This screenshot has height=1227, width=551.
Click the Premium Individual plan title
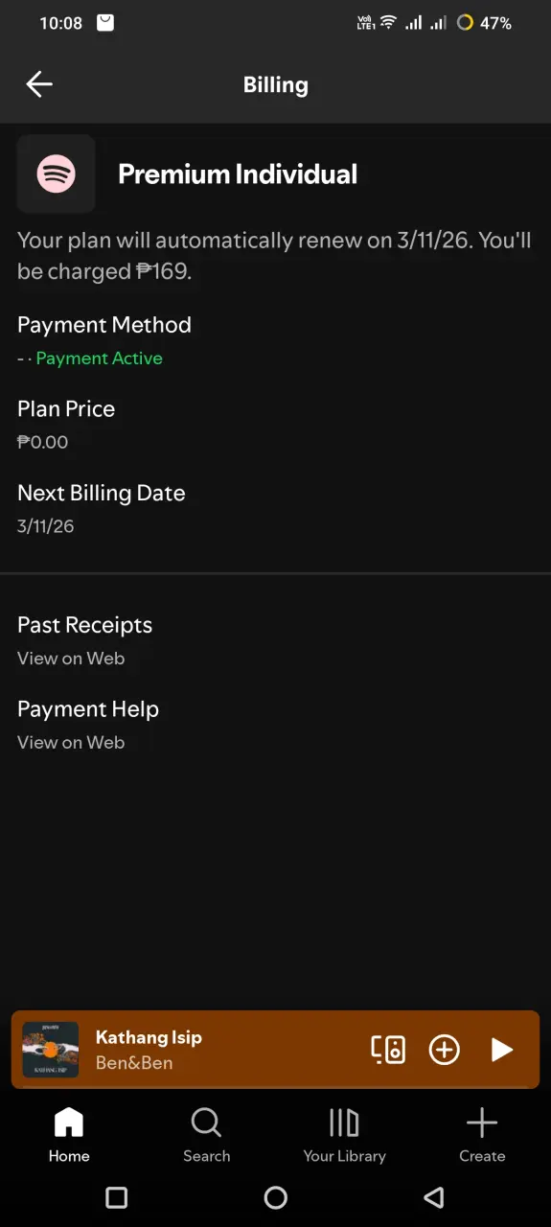(x=238, y=174)
